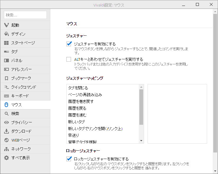The width and height of the screenshot is (218, 174).
Task: Select 履歴を進む gesture mapping
Action: pyautogui.click(x=103, y=115)
